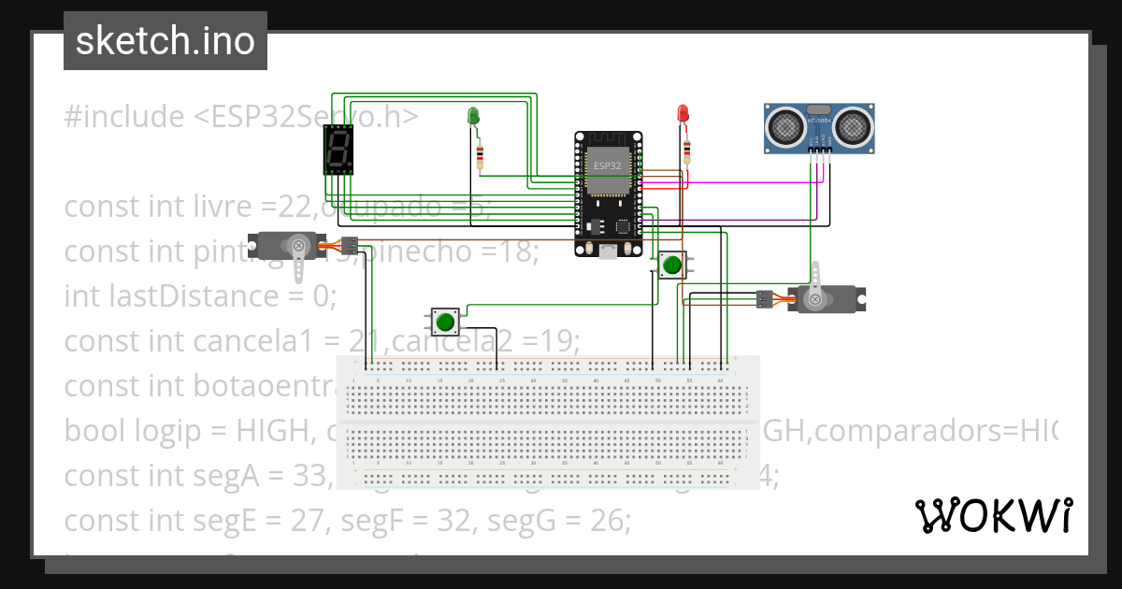The height and width of the screenshot is (589, 1122).
Task: Select the resistor under the red LED
Action: [x=687, y=150]
